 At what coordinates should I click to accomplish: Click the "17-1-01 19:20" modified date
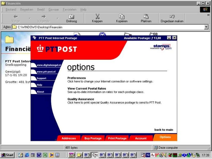point(16,75)
